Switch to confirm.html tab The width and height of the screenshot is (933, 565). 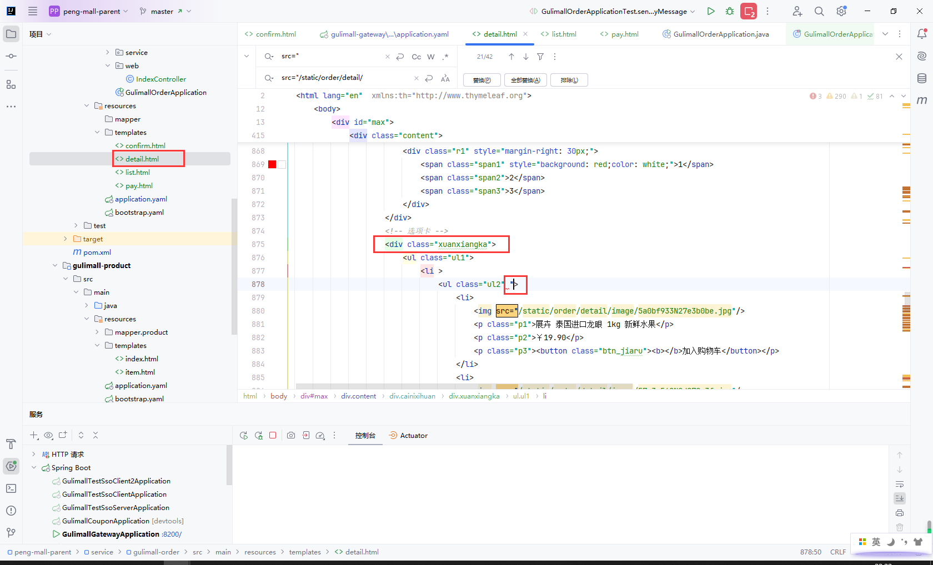[x=270, y=34]
